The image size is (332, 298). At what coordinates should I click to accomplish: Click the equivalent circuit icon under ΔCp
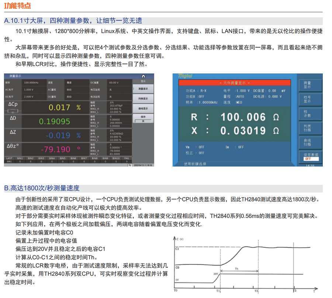pyautogui.click(x=13, y=110)
